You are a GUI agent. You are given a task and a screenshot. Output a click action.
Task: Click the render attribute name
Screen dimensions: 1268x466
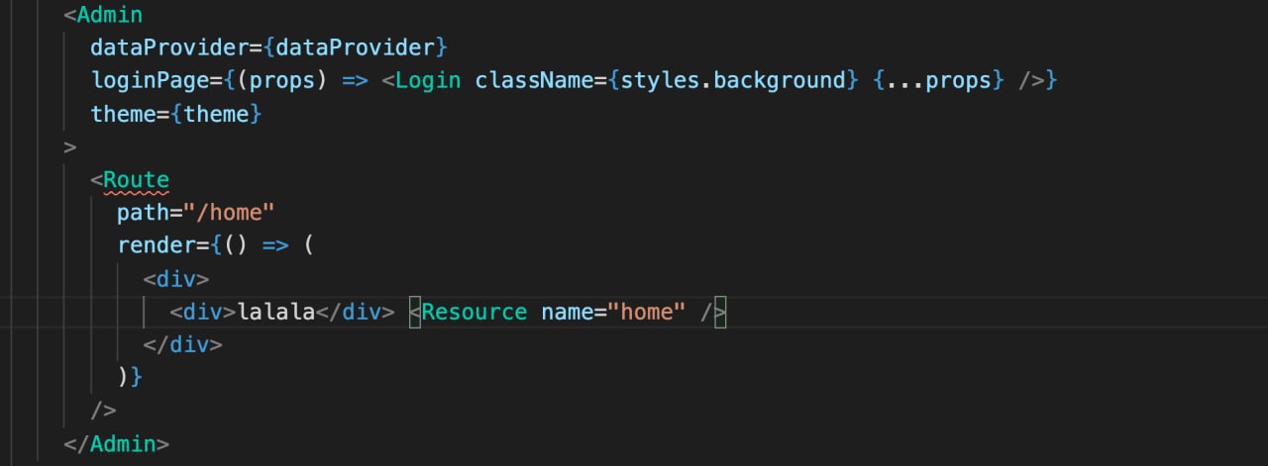[157, 245]
